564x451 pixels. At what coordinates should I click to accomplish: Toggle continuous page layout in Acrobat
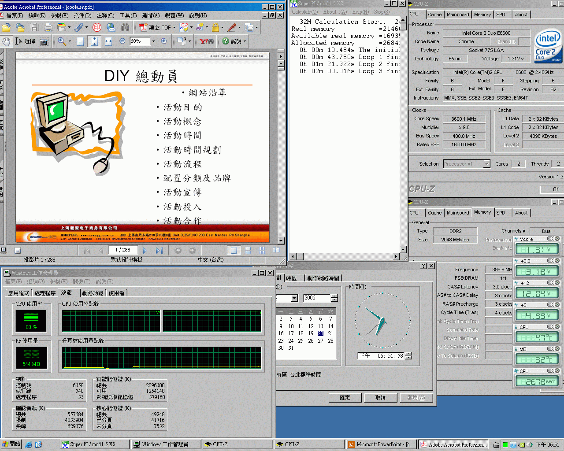[248, 250]
